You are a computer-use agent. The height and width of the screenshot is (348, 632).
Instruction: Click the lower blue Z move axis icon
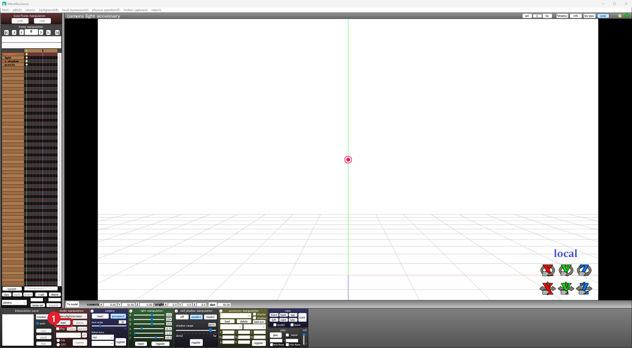pos(584,288)
